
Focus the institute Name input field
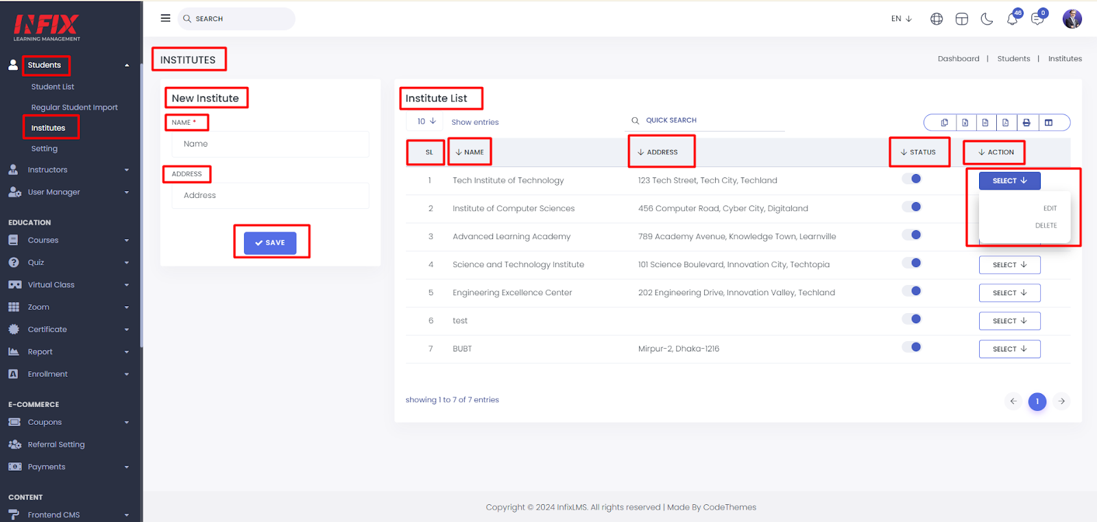(270, 144)
